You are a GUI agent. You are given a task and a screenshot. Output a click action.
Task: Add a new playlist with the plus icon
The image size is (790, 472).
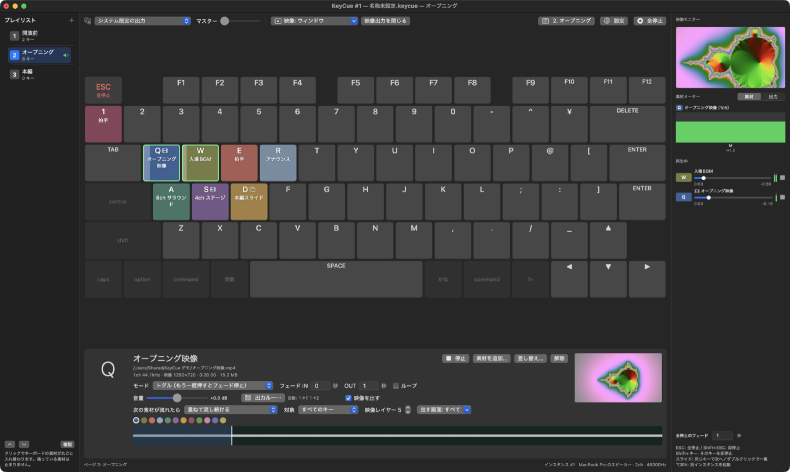pos(72,20)
